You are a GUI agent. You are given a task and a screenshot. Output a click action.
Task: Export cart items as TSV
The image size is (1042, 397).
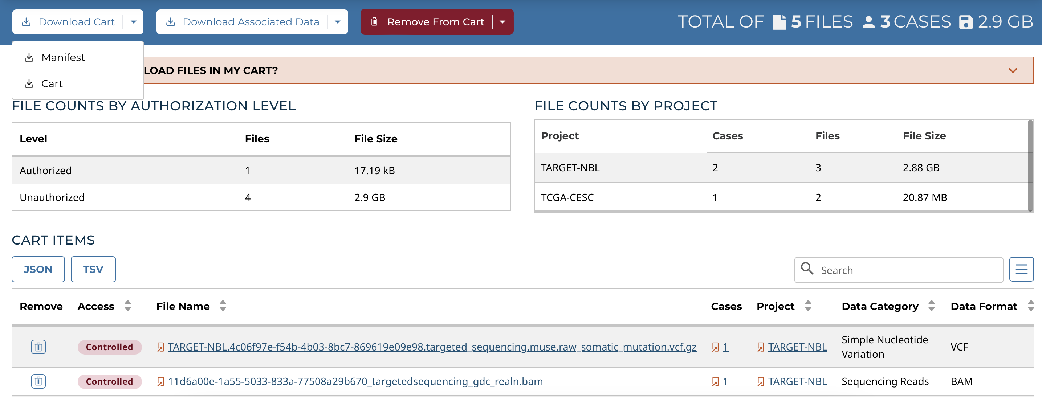[x=93, y=269]
